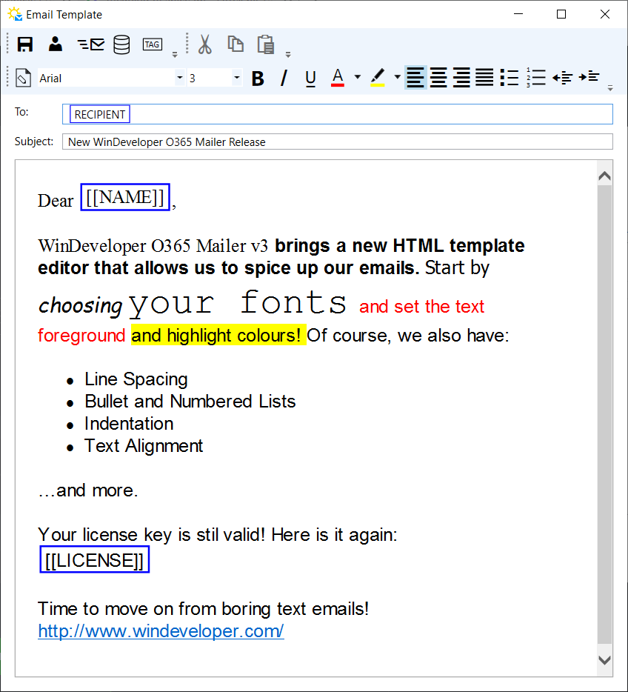Viewport: 628px width, 692px height.
Task: Click scrollbar up arrow in editor
Action: [604, 176]
